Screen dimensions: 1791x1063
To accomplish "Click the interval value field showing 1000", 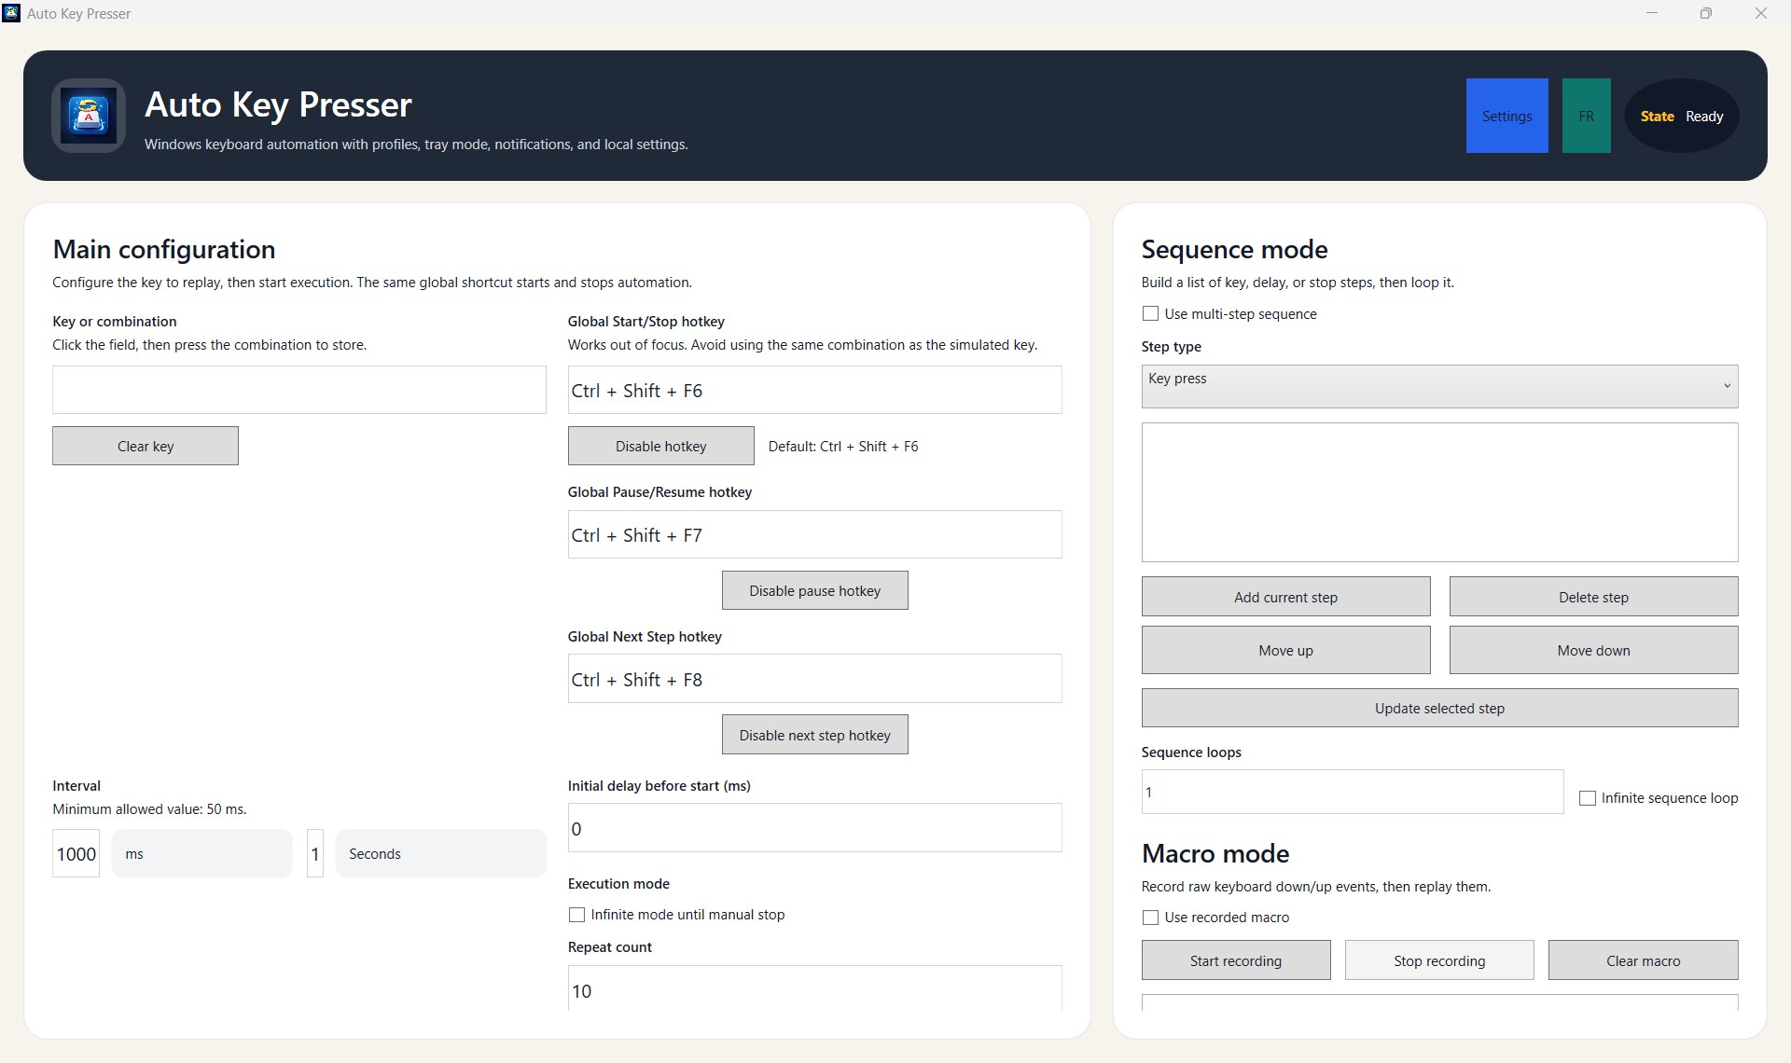I will click(x=76, y=853).
